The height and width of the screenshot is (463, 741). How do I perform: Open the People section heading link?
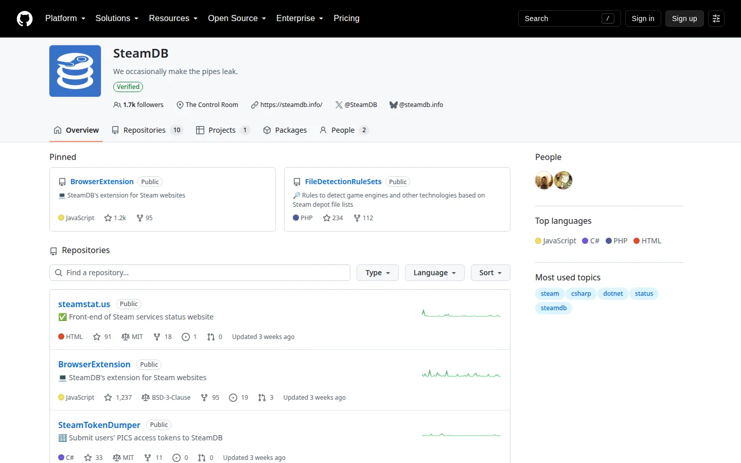[548, 157]
